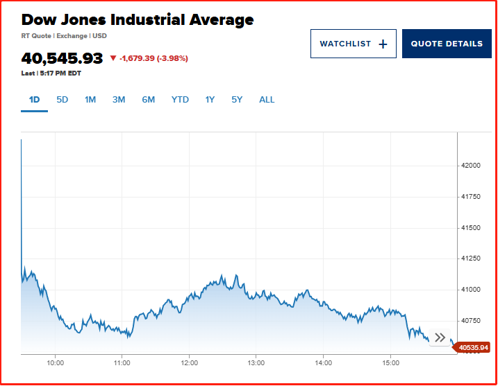Select the 1Y chart range
This screenshot has width=498, height=386.
[x=210, y=100]
